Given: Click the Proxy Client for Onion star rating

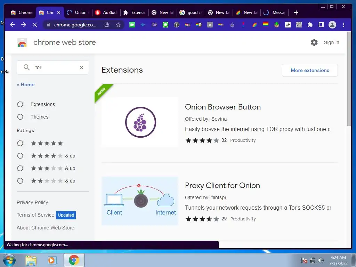Looking at the screenshot, I should pos(202,219).
